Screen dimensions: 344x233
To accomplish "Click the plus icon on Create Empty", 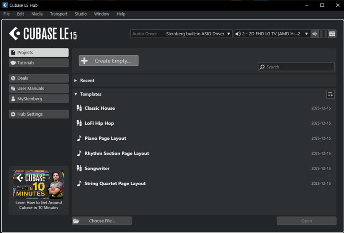I will pos(85,61).
